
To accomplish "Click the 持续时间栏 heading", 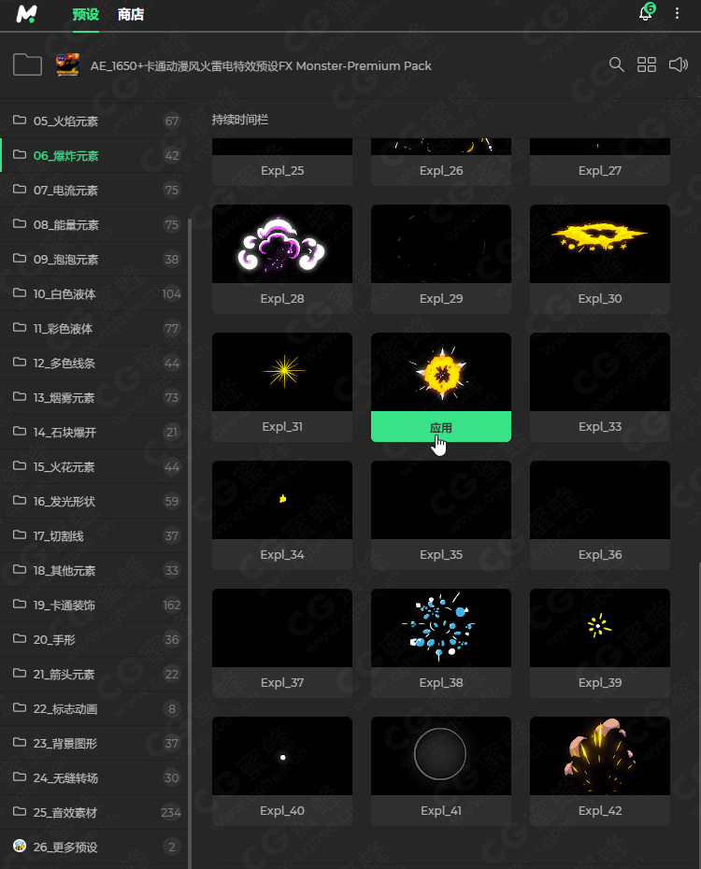I will (x=240, y=120).
